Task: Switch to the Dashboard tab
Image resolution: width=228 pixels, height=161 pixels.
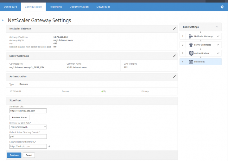Action: pos(10,7)
